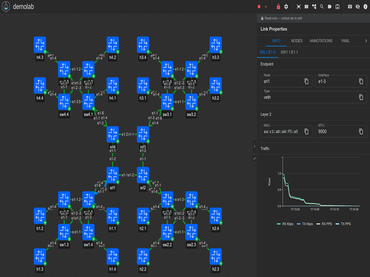Open the info icon in the toolbar
The width and height of the screenshot is (370, 277).
click(x=365, y=7)
